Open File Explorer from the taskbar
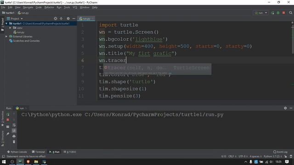This screenshot has width=294, height=165. click(36, 162)
